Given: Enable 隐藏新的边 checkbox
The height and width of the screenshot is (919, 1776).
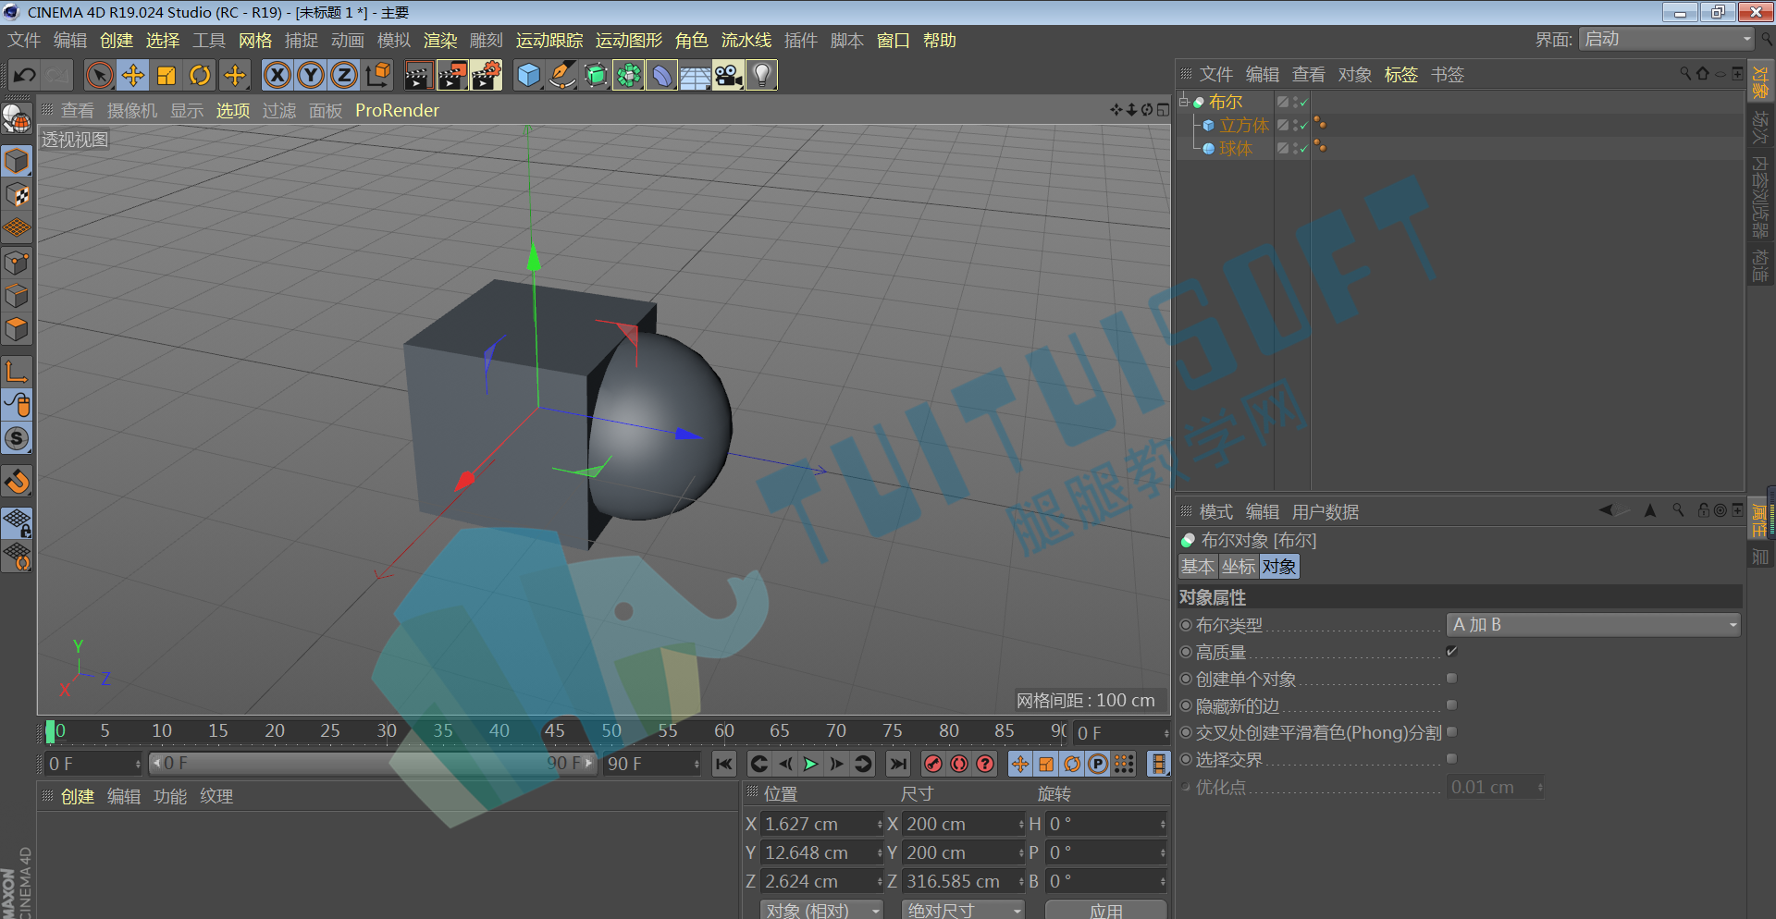Looking at the screenshot, I should tap(1451, 705).
